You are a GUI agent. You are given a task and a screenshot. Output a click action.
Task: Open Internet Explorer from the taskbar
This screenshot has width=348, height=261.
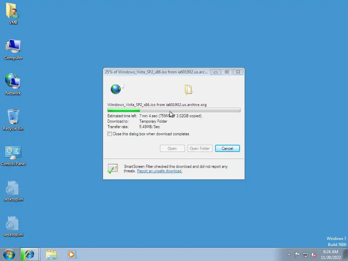[x=30, y=254]
